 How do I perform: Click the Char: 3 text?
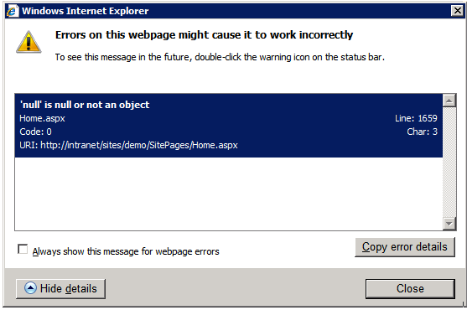click(x=422, y=132)
